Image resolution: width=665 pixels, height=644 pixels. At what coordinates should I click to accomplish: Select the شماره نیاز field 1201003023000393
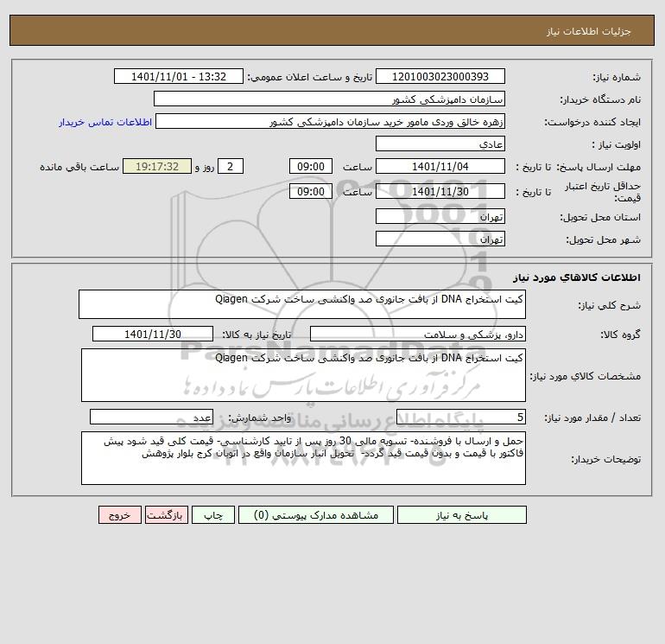coord(440,76)
